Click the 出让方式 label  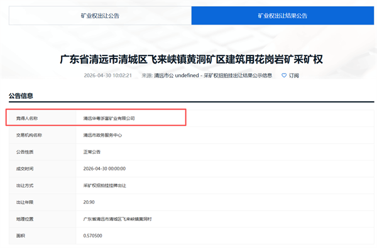pyautogui.click(x=25, y=186)
